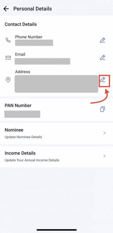Go back using the arrow icon
This screenshot has width=113, height=233.
point(6,9)
